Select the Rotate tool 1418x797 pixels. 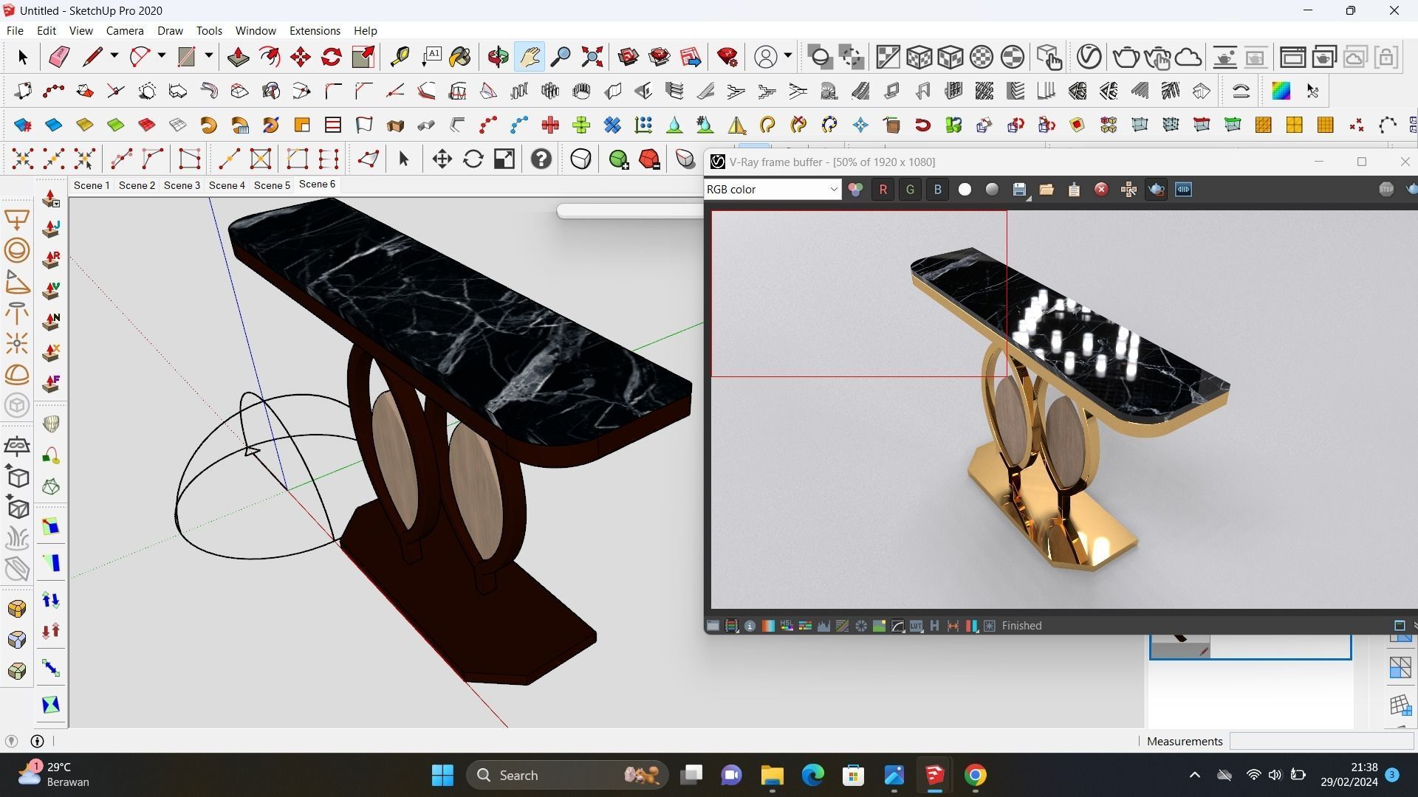(x=332, y=57)
